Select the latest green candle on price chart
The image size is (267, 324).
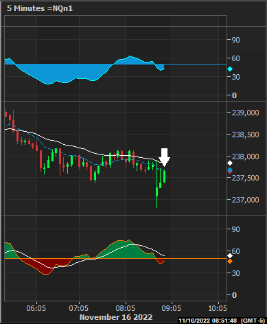[165, 176]
